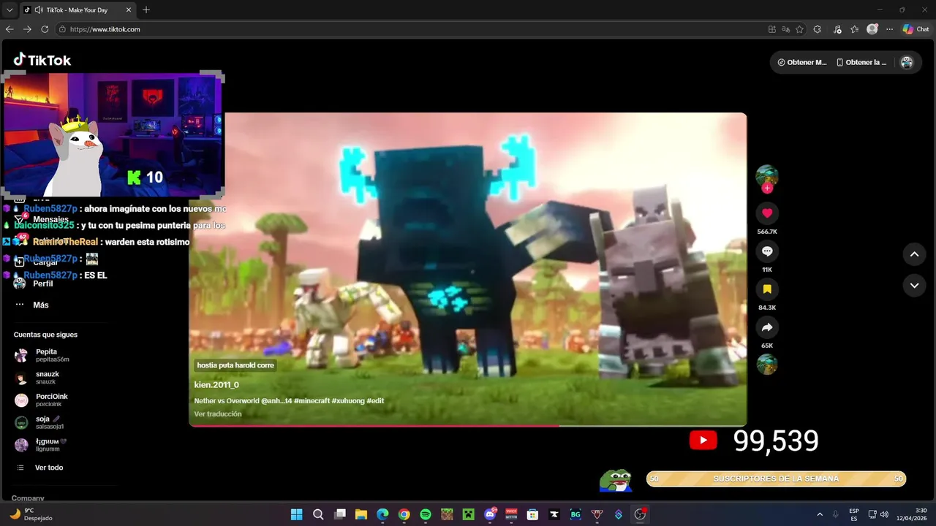Open Discord from taskbar
The image size is (936, 526).
tap(490, 514)
